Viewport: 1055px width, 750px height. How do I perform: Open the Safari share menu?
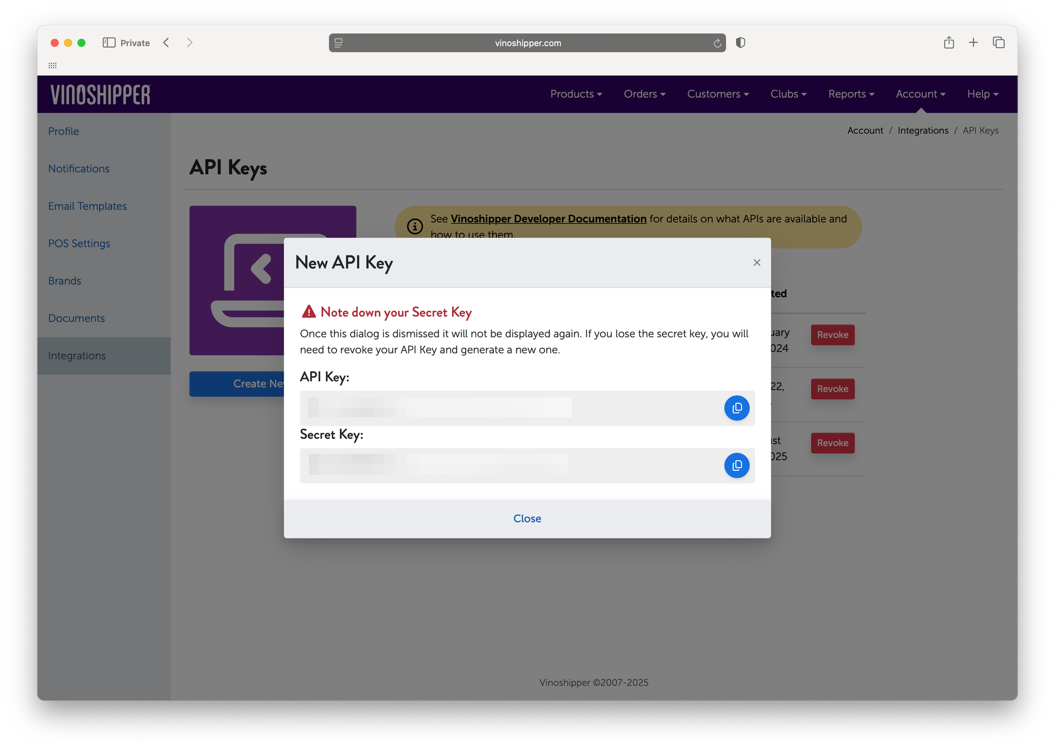click(948, 42)
